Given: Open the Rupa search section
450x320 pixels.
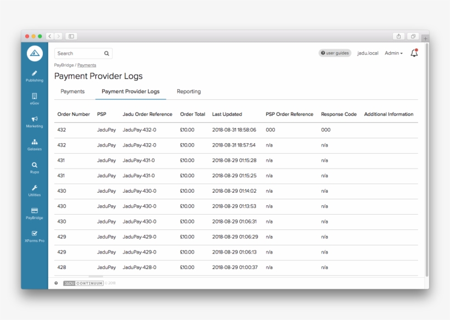Looking at the screenshot, I should 35,168.
